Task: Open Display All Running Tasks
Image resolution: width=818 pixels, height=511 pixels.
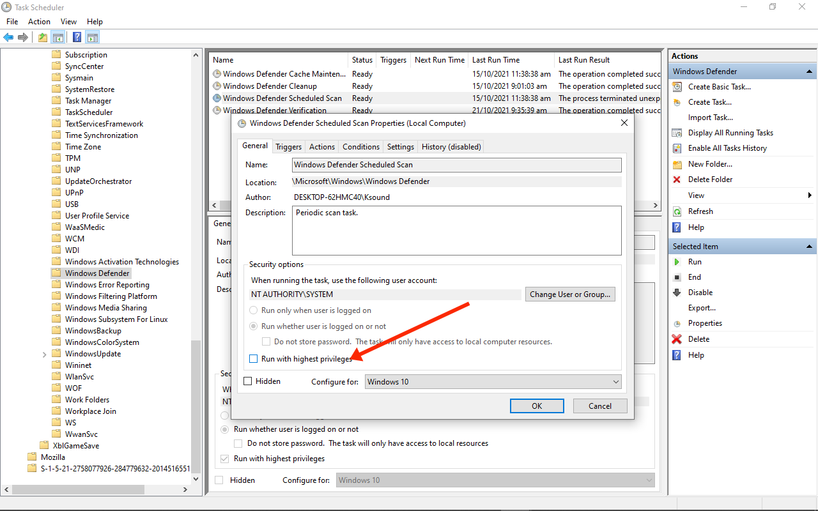Action: (x=730, y=133)
